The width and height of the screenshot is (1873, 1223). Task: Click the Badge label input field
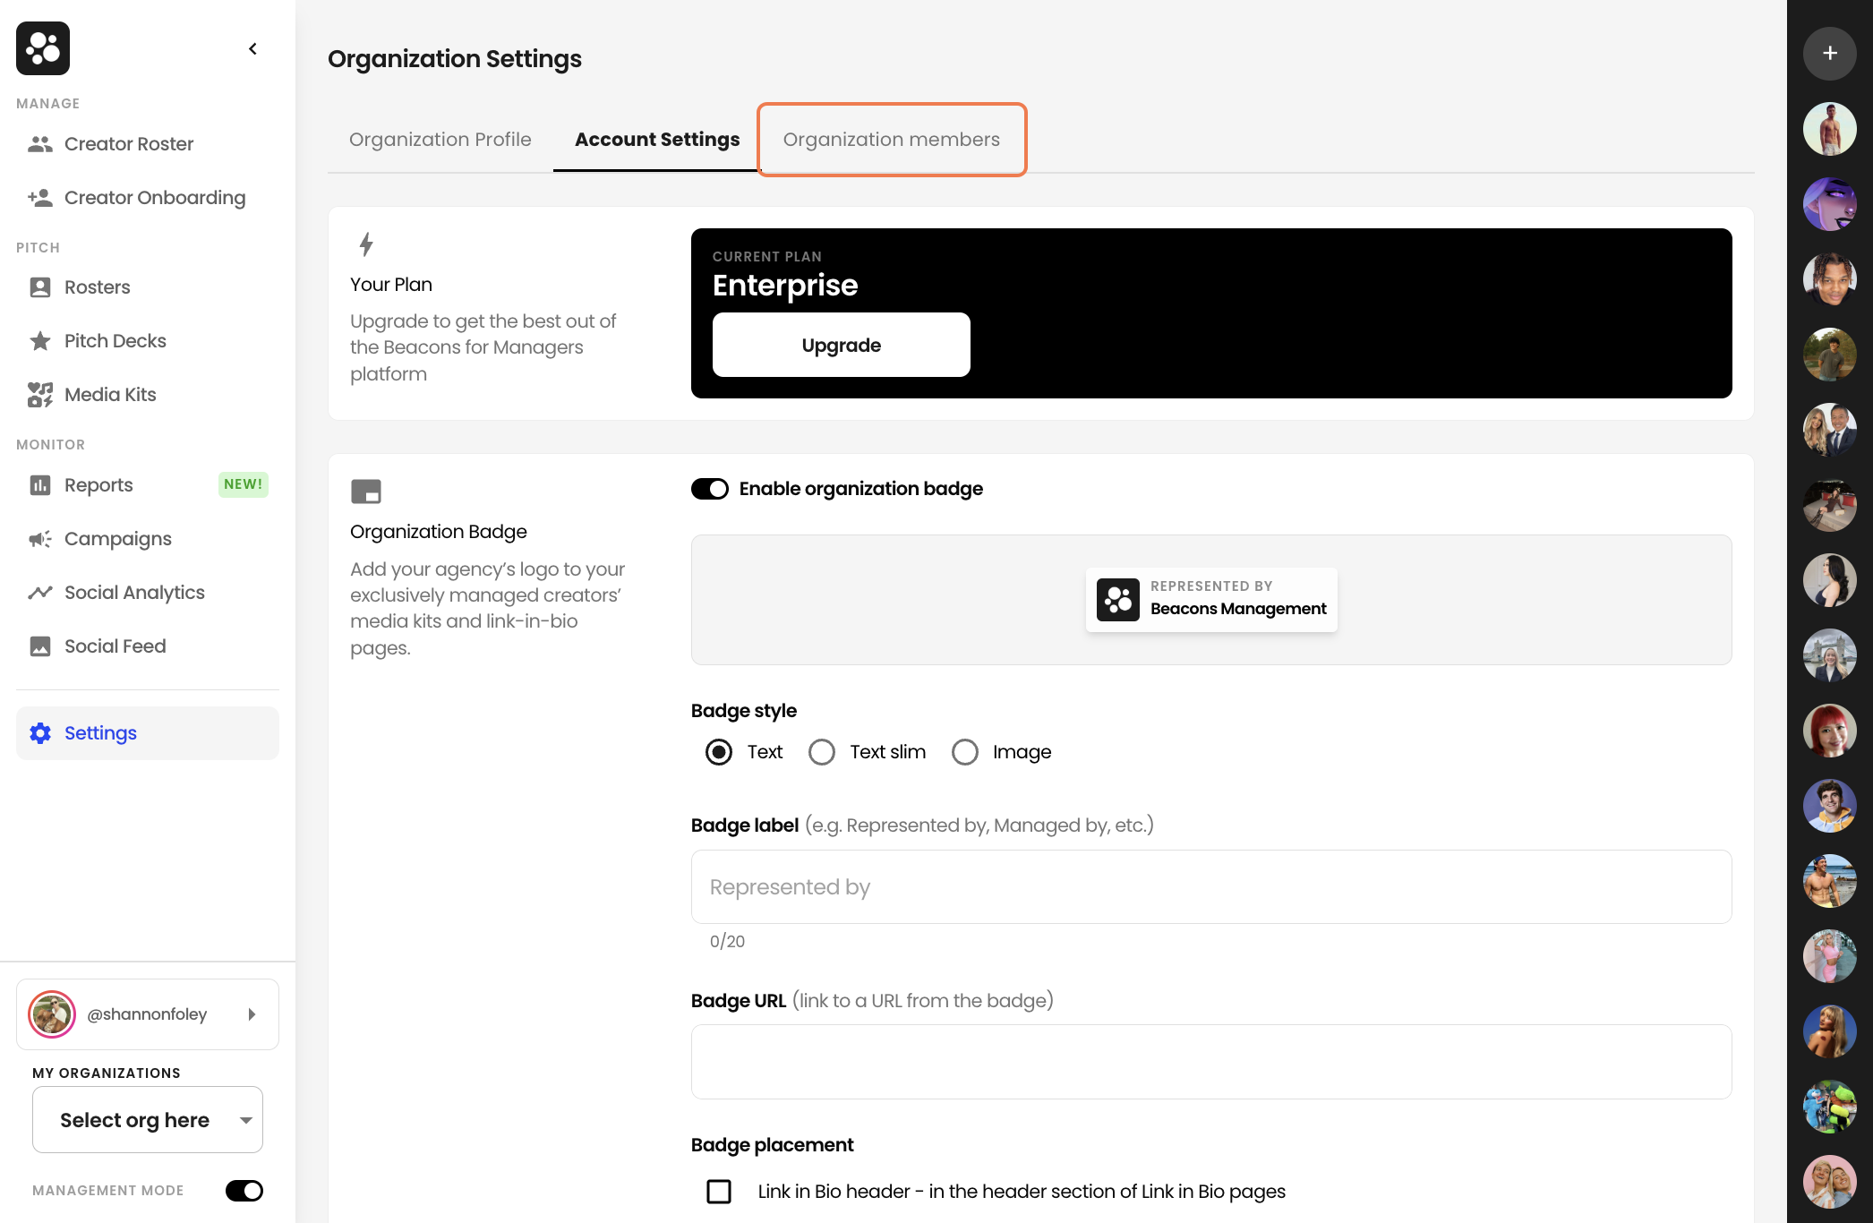point(1211,887)
